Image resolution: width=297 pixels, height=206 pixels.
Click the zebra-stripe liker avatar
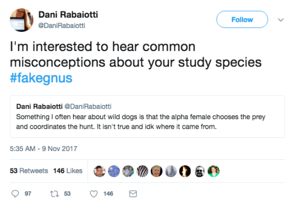142,171
